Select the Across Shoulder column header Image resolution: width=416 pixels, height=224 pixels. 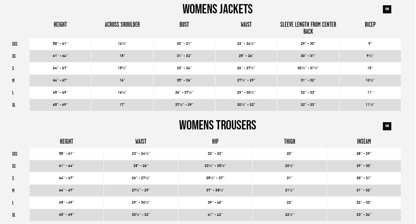pyautogui.click(x=122, y=25)
